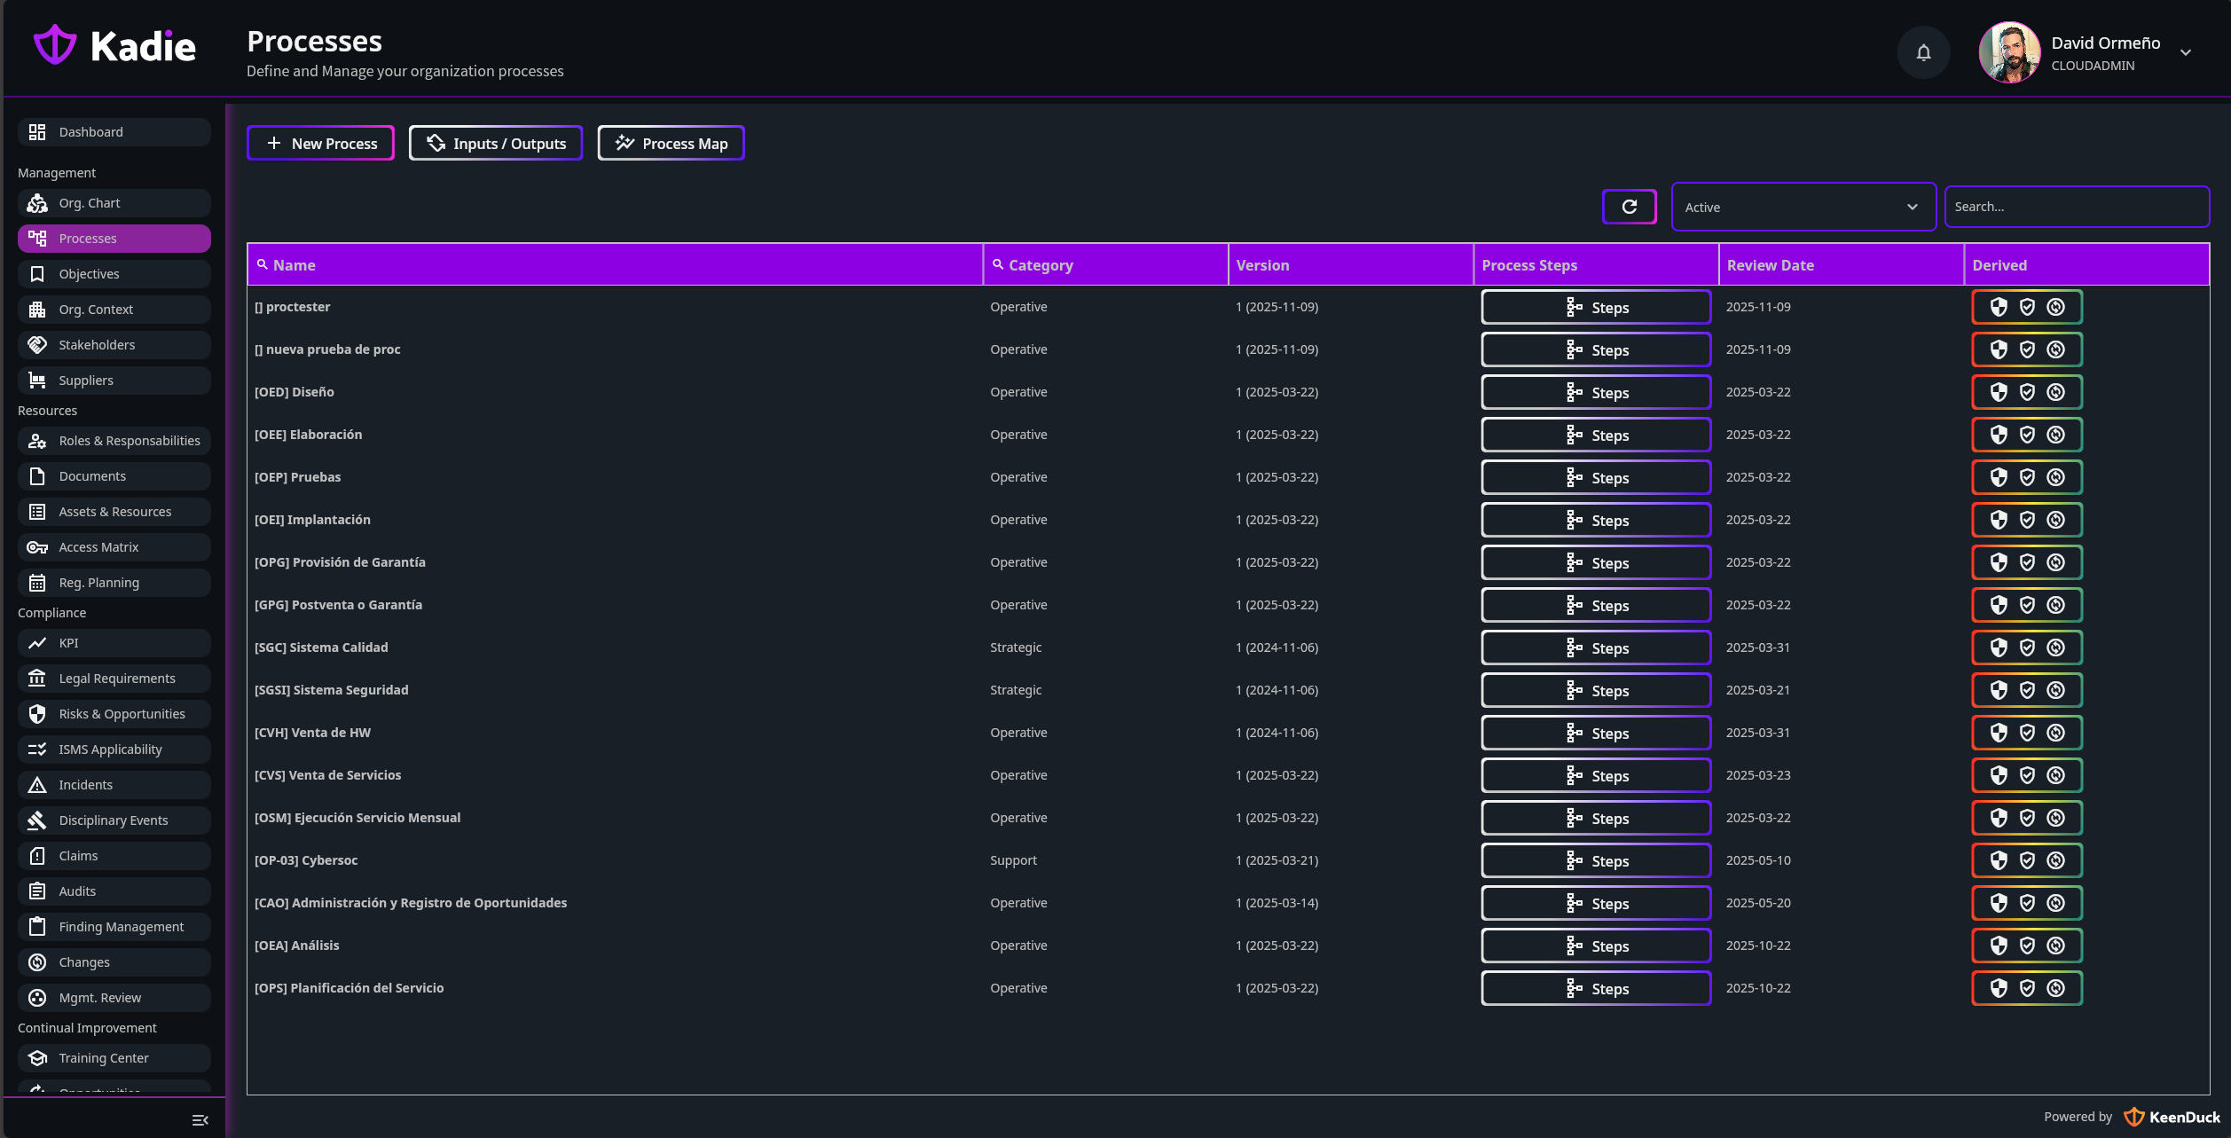Open the Active status filter dropdown
The width and height of the screenshot is (2231, 1138).
pyautogui.click(x=1803, y=207)
